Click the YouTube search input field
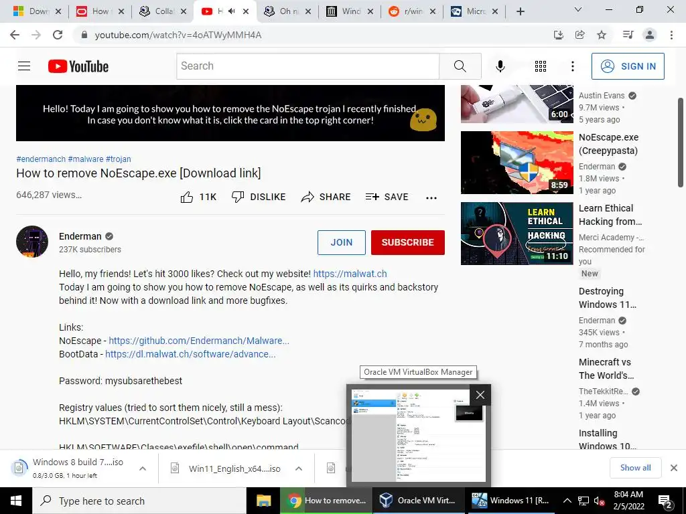The height and width of the screenshot is (514, 686). 307,66
